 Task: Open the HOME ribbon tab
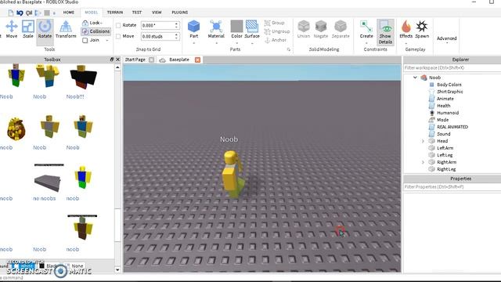(69, 13)
